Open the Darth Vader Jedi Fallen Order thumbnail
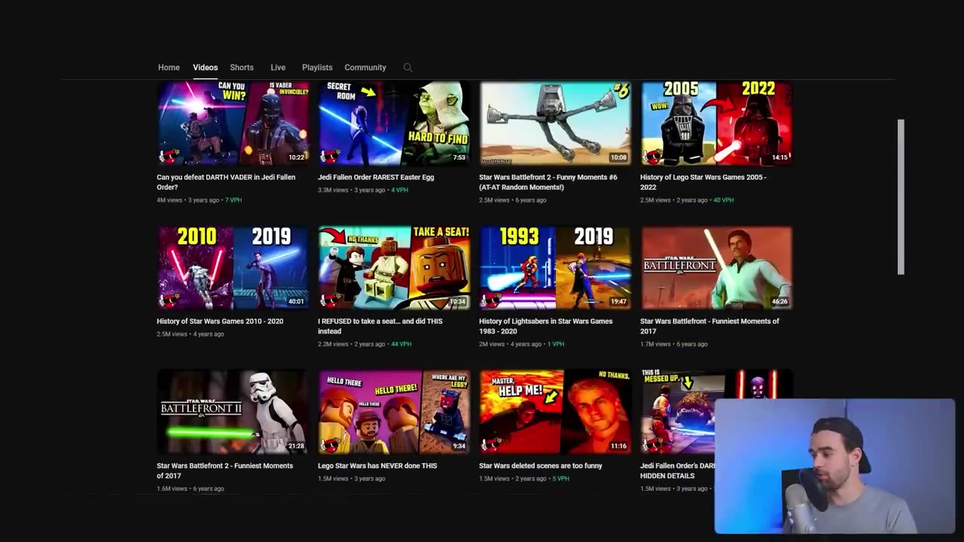Image resolution: width=964 pixels, height=542 pixels. 233,123
